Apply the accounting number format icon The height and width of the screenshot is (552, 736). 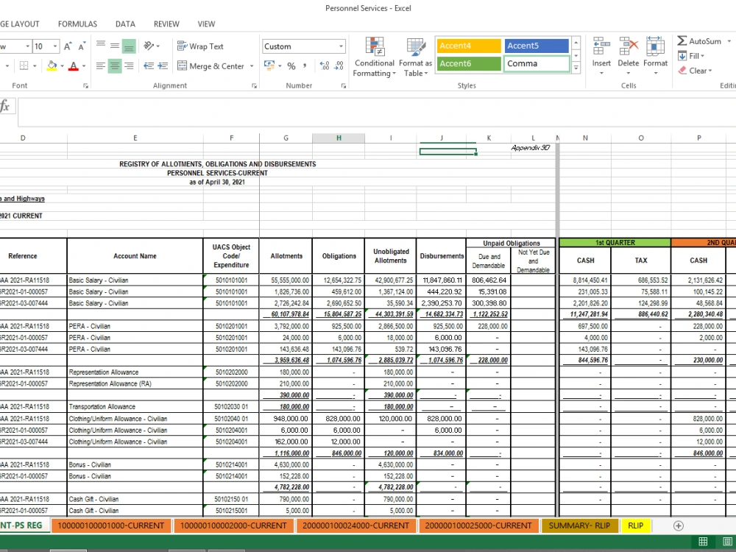(x=269, y=66)
